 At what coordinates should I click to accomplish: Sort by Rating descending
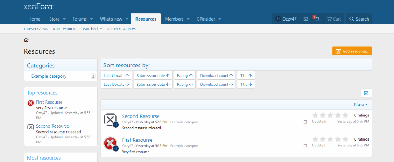[x=184, y=84]
